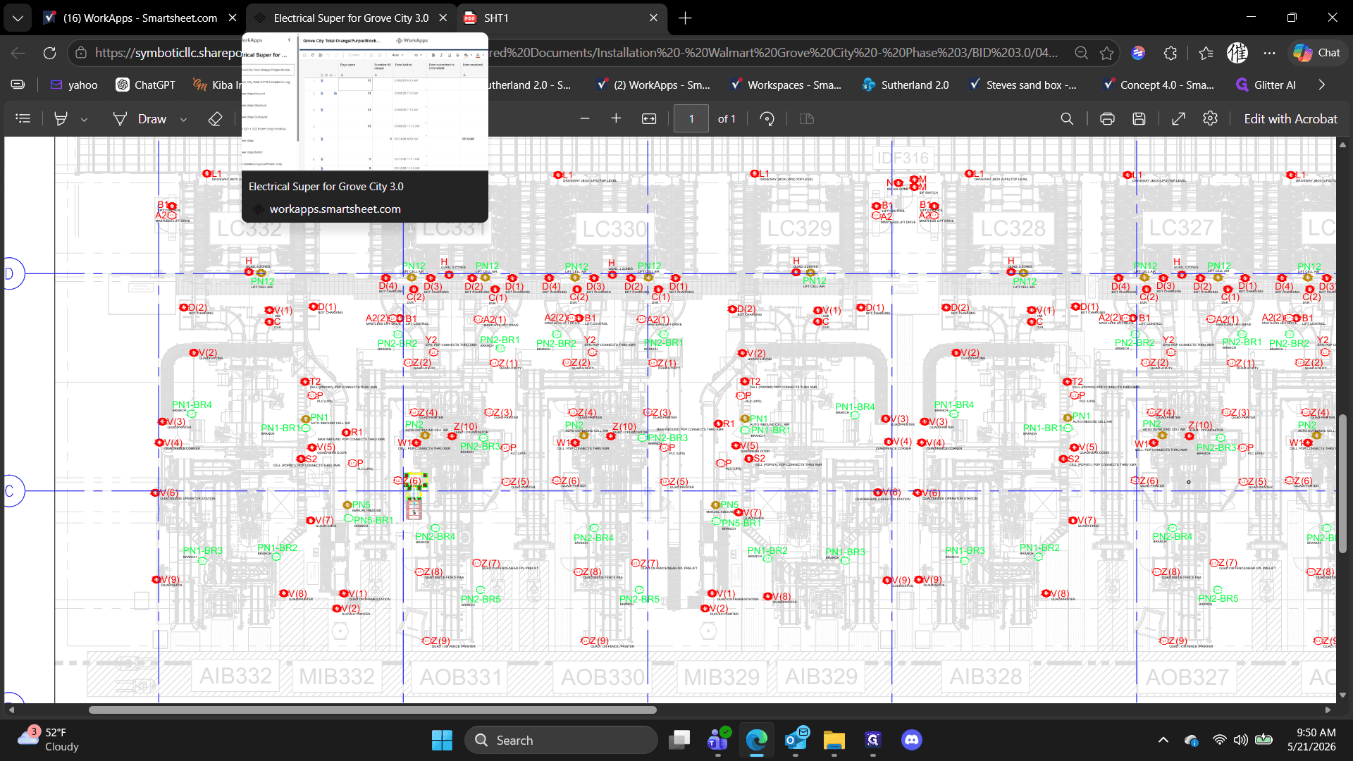Open Edge settings and more menu

(x=1269, y=53)
